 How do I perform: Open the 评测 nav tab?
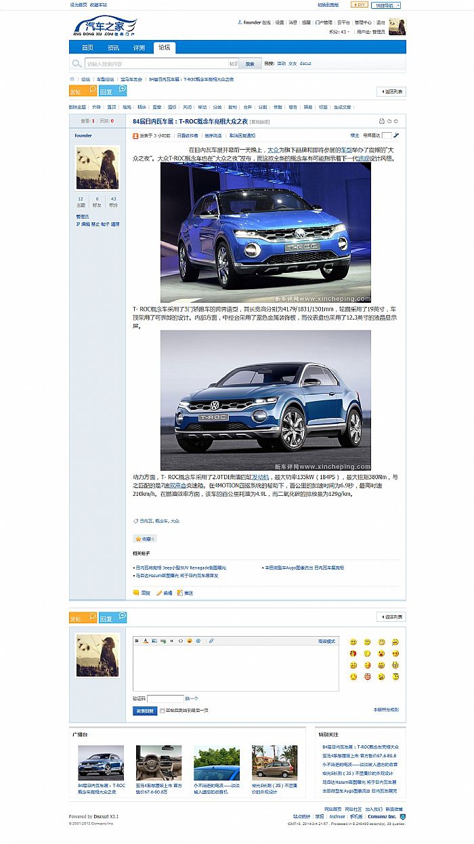pos(139,47)
